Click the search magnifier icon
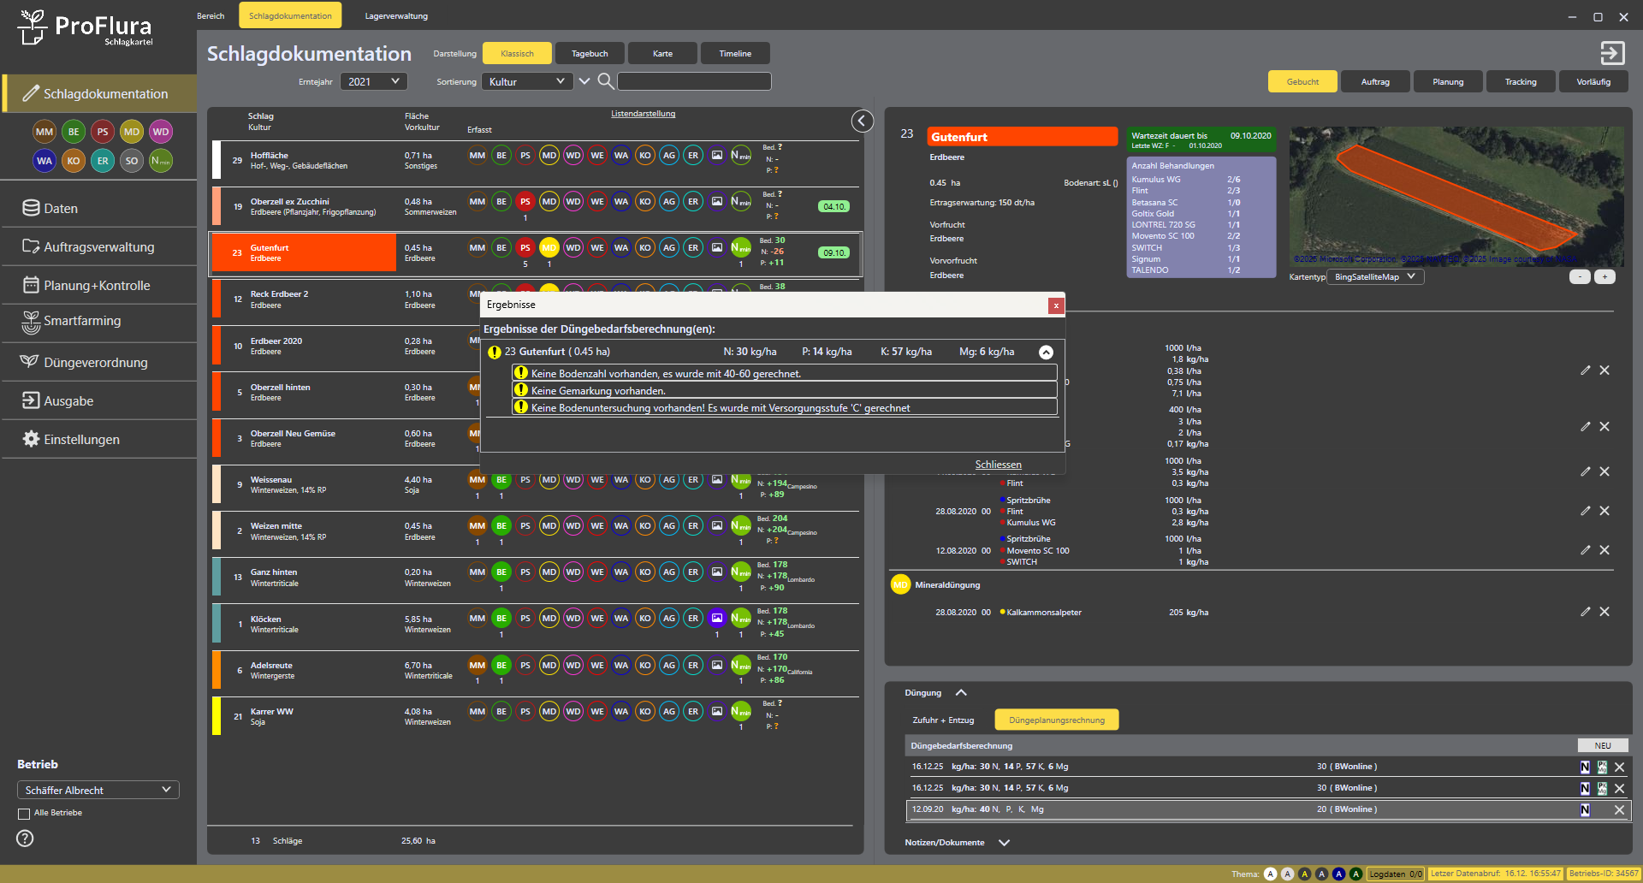1643x883 pixels. (x=605, y=81)
